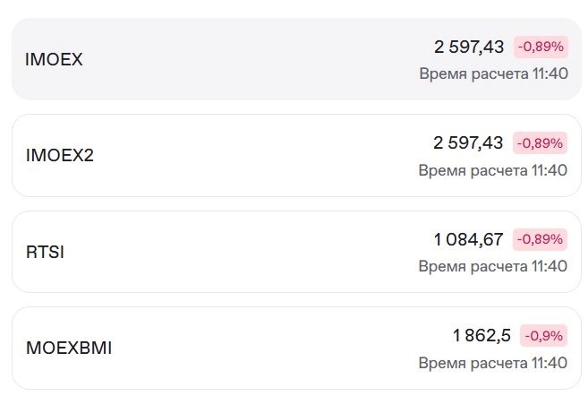Image resolution: width=588 pixels, height=396 pixels.
Task: Open the MOEXBMI index card
Action: point(296,348)
